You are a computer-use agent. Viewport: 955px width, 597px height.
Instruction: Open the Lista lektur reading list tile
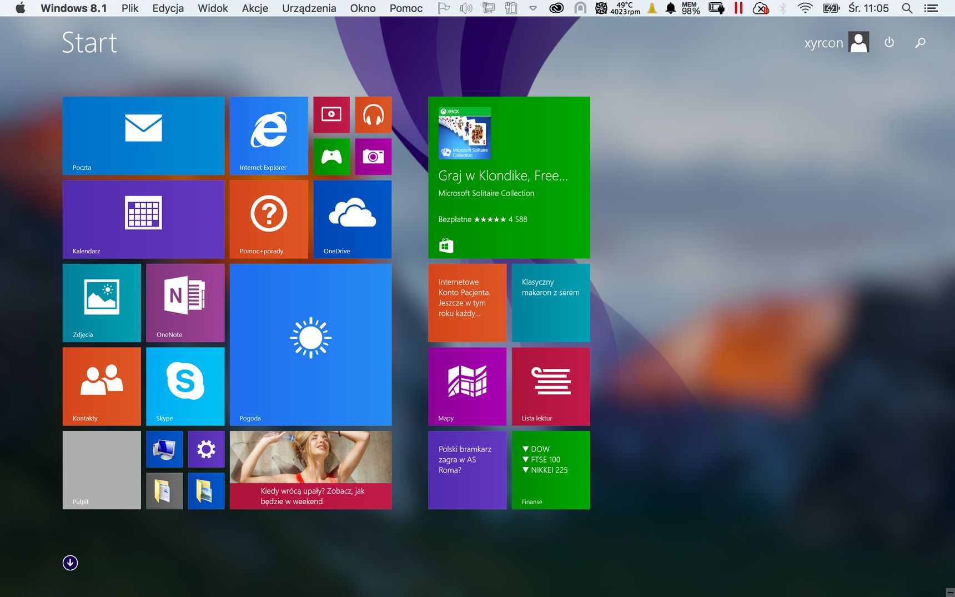tap(551, 387)
